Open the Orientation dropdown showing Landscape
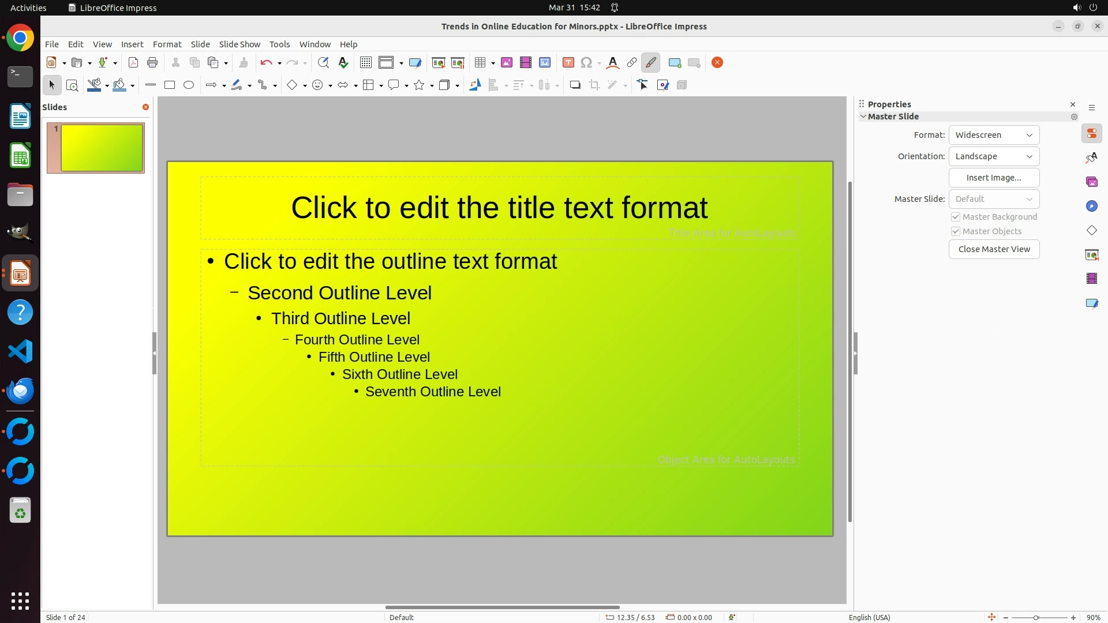The height and width of the screenshot is (623, 1108). (x=994, y=156)
